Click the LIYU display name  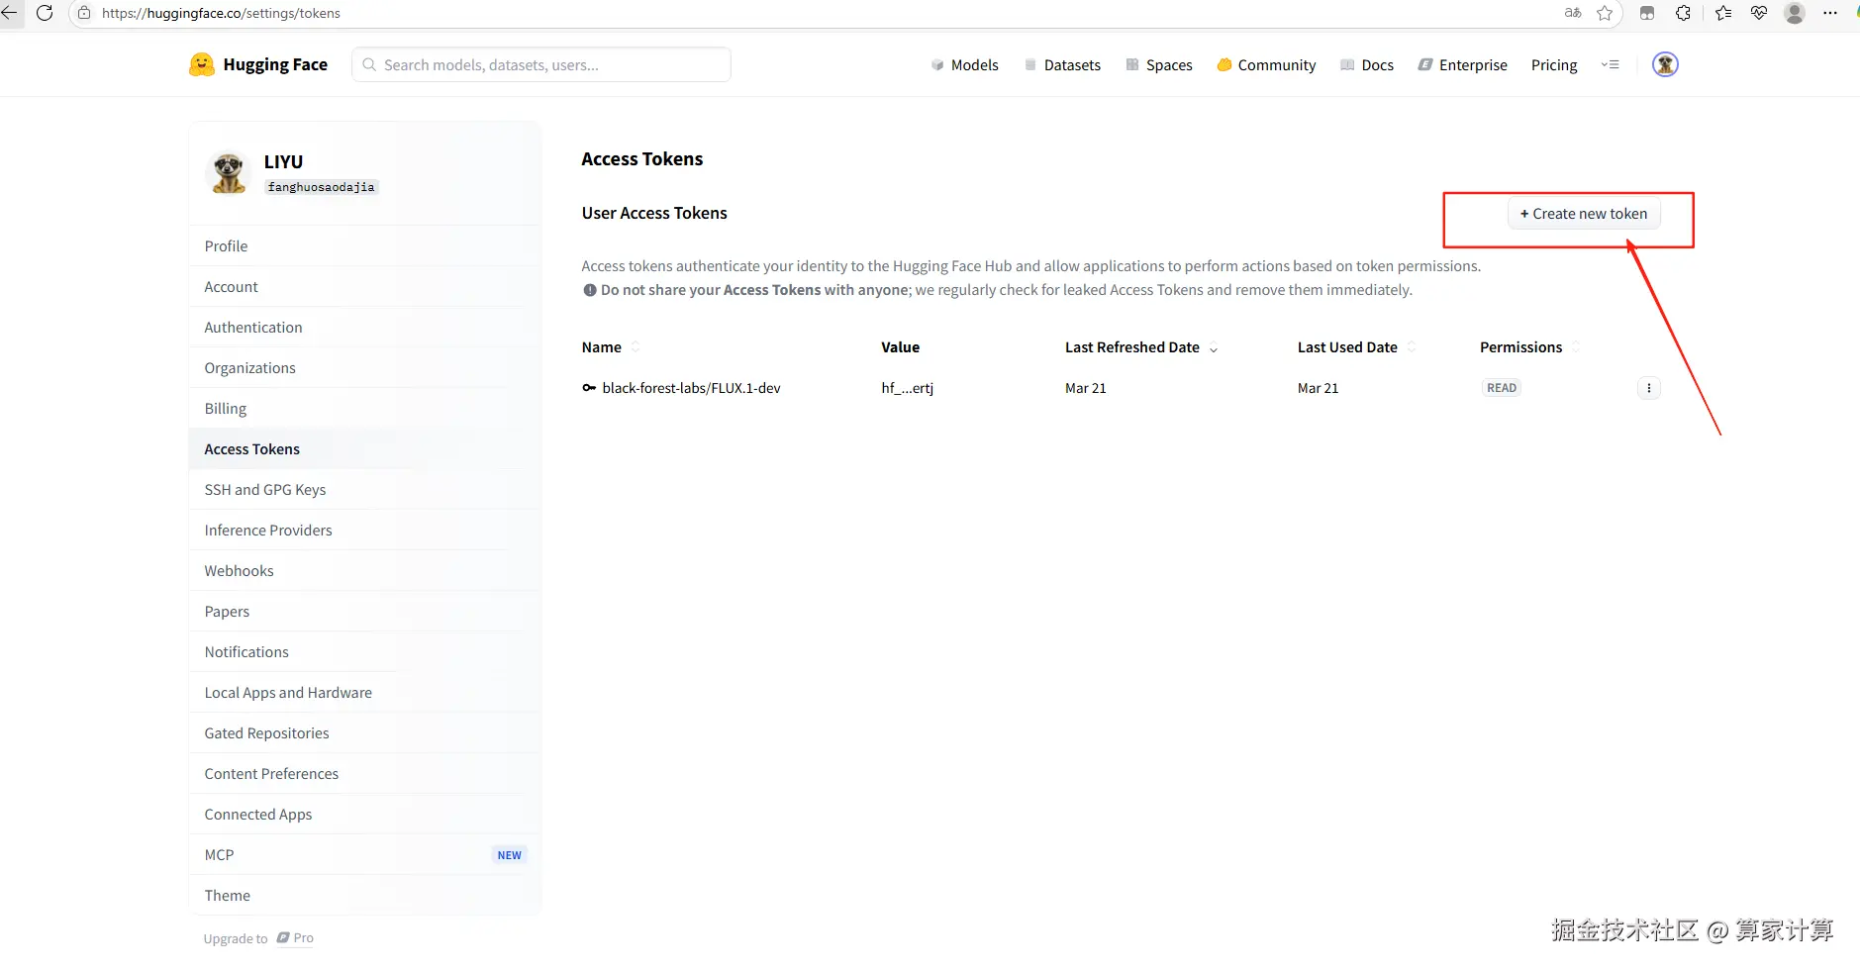click(x=283, y=161)
